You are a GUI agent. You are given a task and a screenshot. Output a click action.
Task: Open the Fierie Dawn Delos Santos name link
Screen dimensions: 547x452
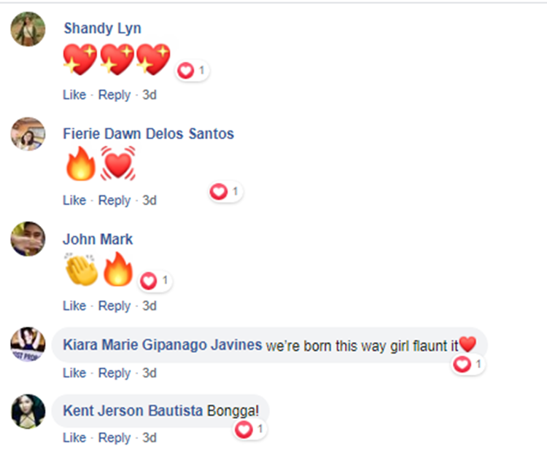148,133
